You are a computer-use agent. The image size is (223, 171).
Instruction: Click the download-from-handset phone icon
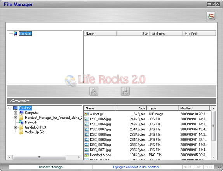point(125,91)
